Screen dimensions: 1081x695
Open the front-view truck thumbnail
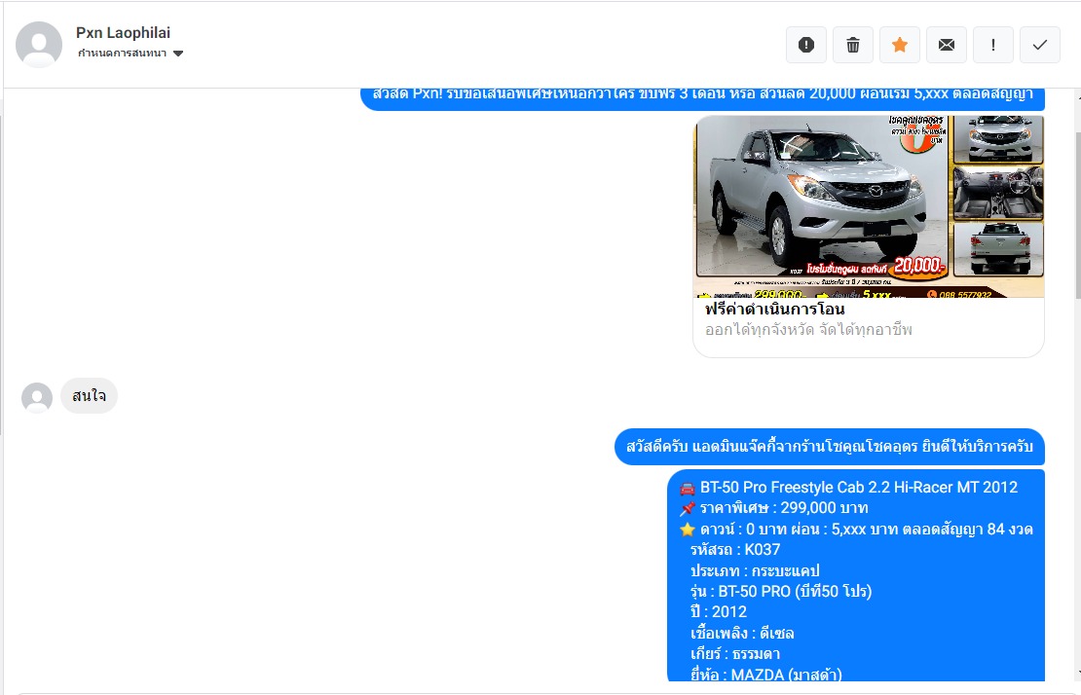click(x=998, y=138)
